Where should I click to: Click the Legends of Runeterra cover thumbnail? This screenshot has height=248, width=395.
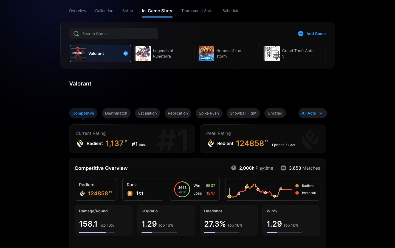click(143, 53)
